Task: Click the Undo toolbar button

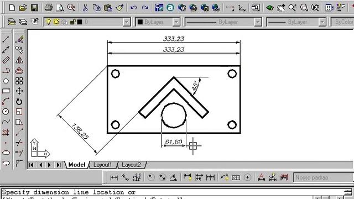Action: click(x=133, y=8)
